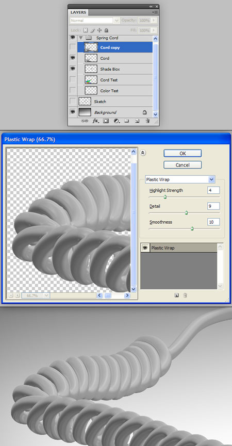Toggle Plastic Wrap effect eye icon
Image resolution: width=232 pixels, height=446 pixels.
tap(145, 248)
